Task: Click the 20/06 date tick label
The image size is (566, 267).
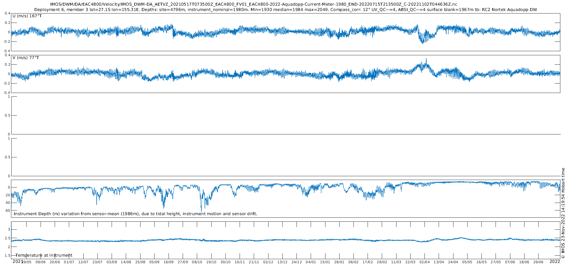Action: point(55,262)
